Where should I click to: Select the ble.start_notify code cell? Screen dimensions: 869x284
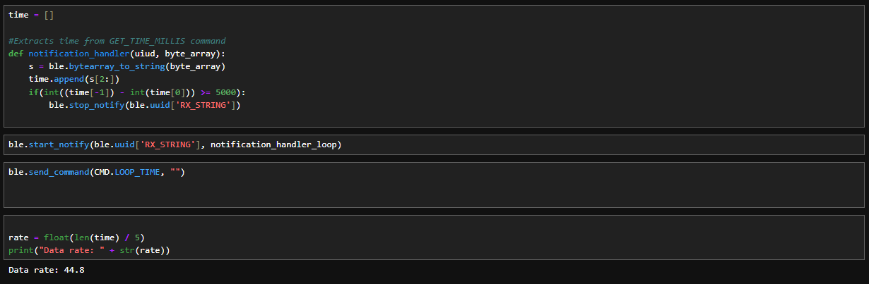coord(434,144)
